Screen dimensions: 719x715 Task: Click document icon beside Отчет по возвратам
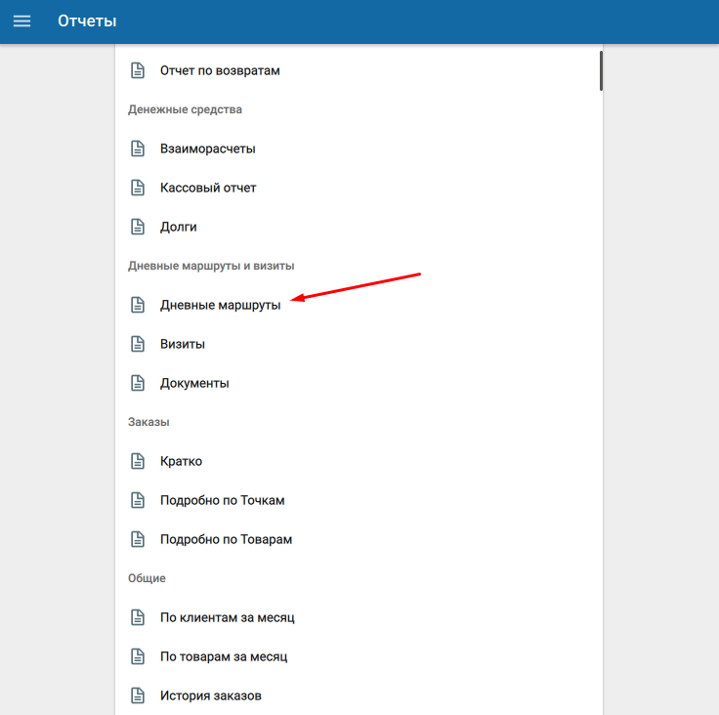pos(138,70)
